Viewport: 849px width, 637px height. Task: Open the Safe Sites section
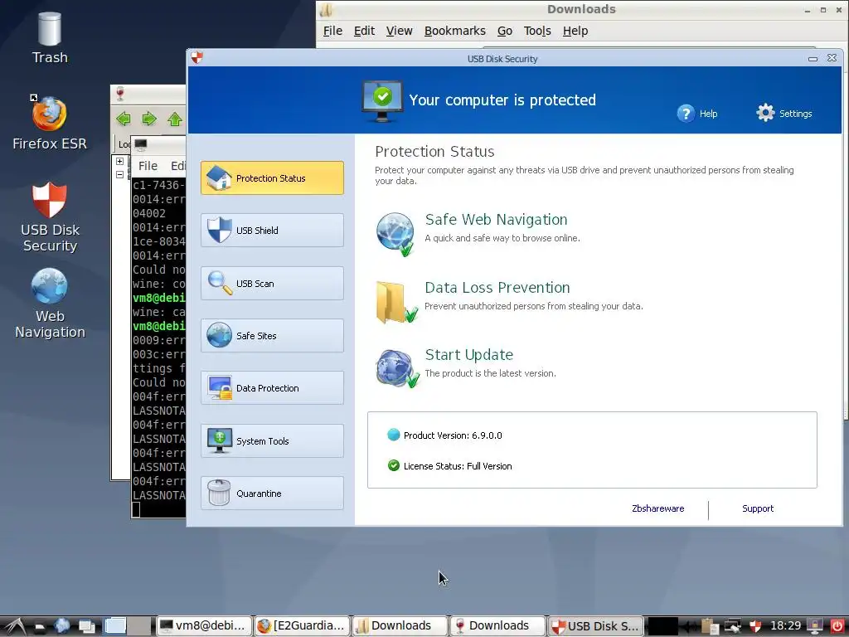click(x=272, y=336)
